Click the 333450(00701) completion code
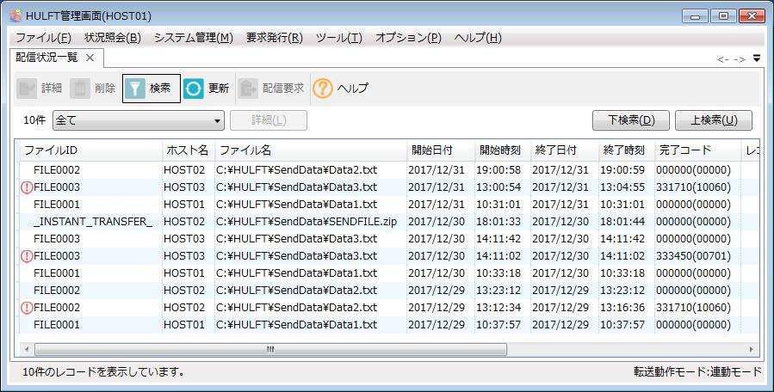The image size is (774, 392). pyautogui.click(x=694, y=256)
